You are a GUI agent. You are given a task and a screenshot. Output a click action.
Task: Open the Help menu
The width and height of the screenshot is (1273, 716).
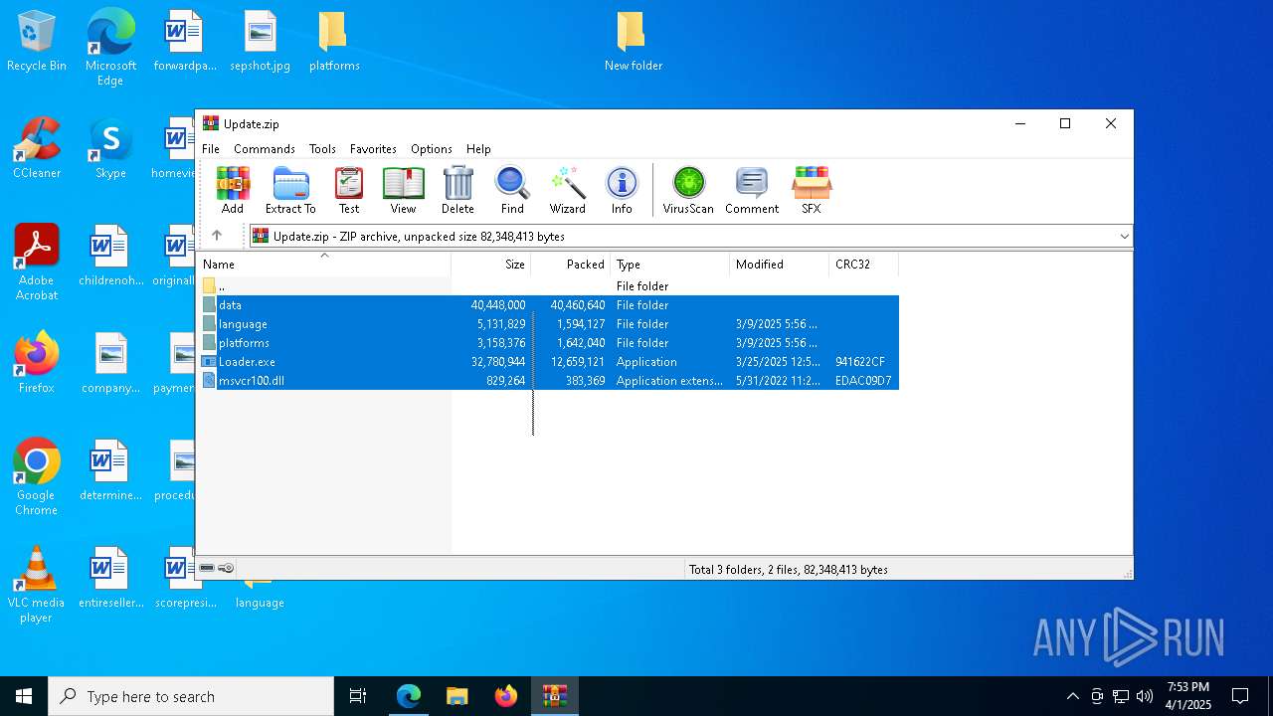click(478, 148)
